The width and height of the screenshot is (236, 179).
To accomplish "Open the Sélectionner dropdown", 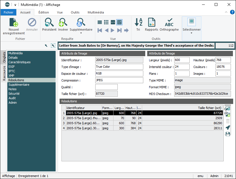I will point(192,33).
